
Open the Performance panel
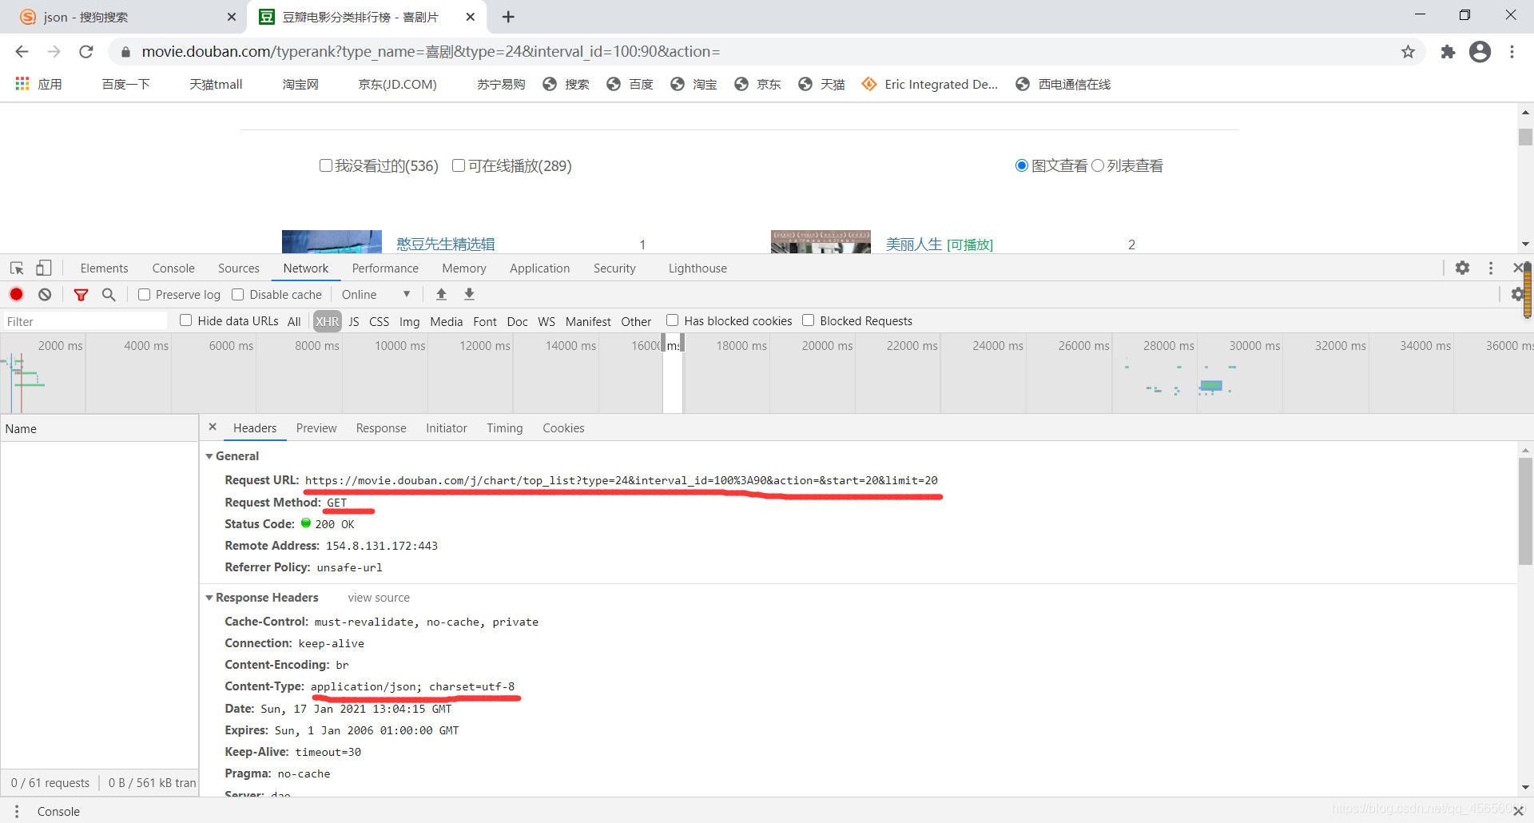coord(385,268)
